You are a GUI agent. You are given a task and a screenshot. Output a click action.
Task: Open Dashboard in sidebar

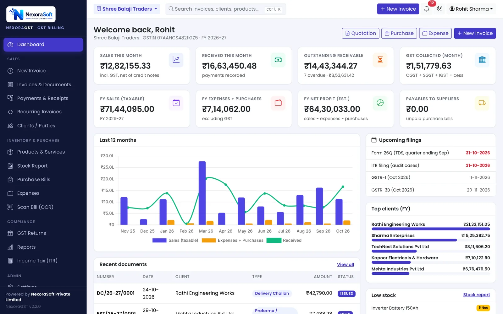coord(43,44)
